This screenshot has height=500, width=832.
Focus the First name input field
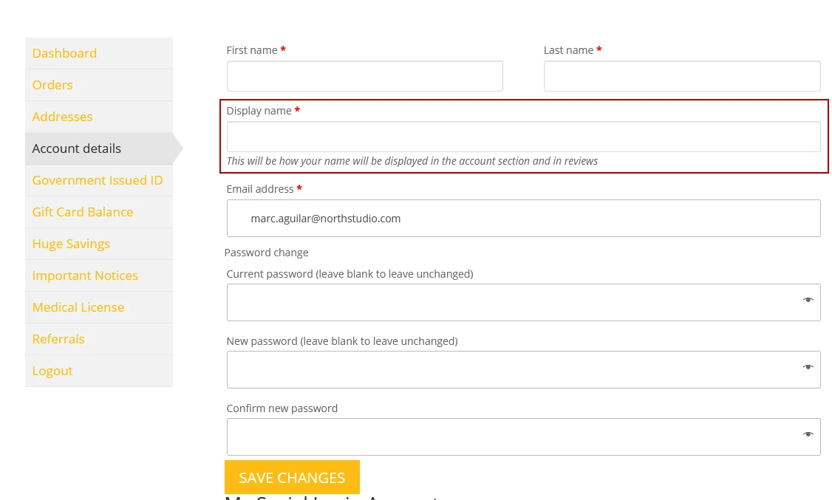pyautogui.click(x=364, y=76)
